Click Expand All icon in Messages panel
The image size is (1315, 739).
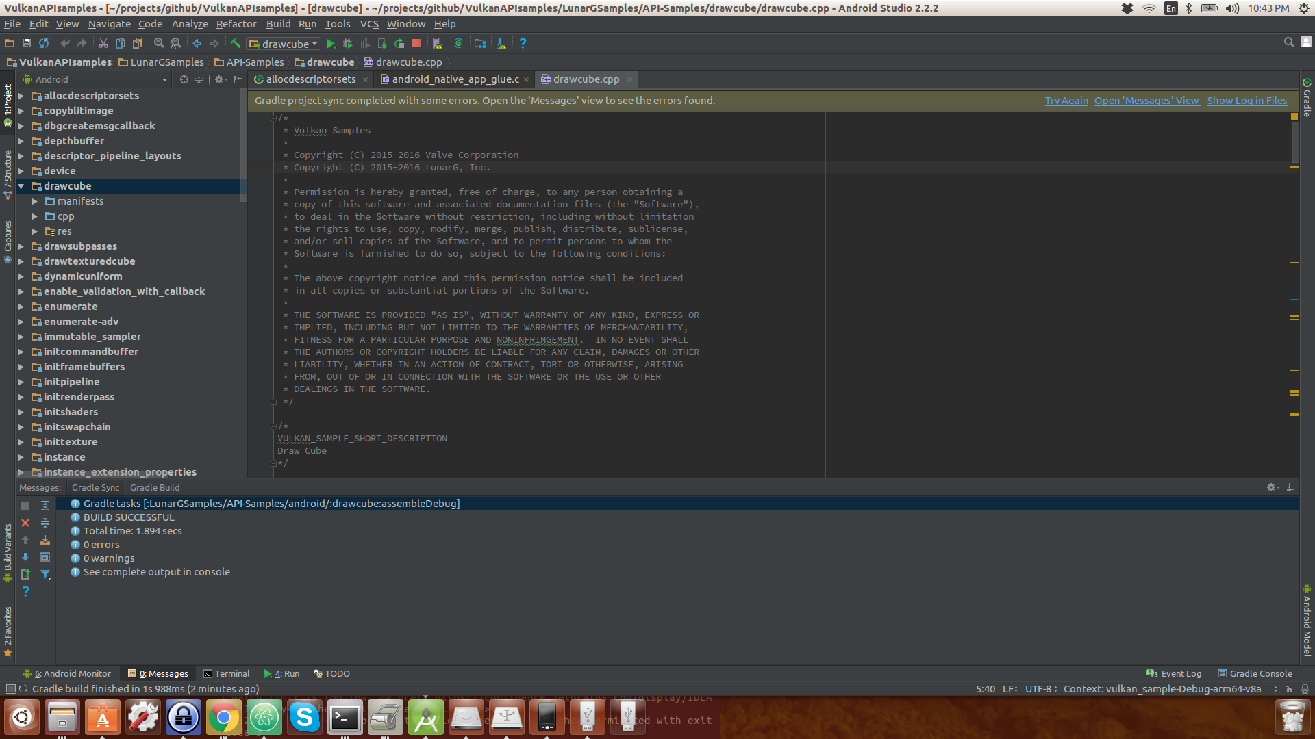(45, 506)
